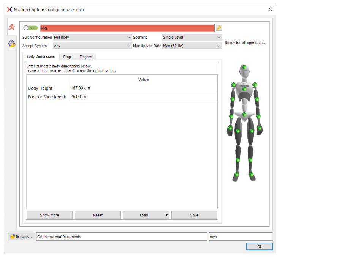Confirm with the Ok button
The image size is (342, 257).
point(259,246)
